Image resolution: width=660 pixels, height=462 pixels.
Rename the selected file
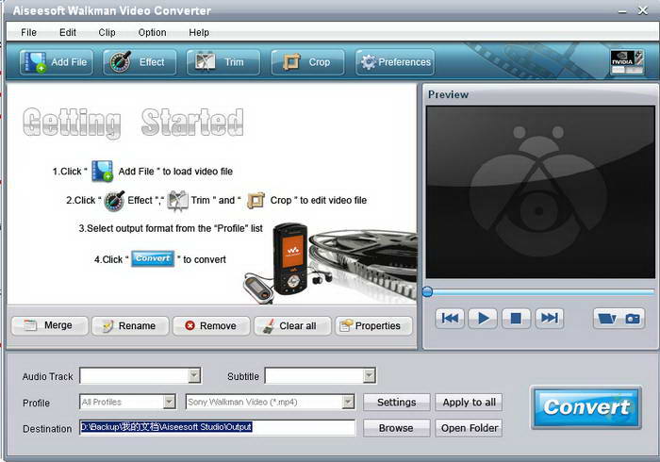click(130, 325)
